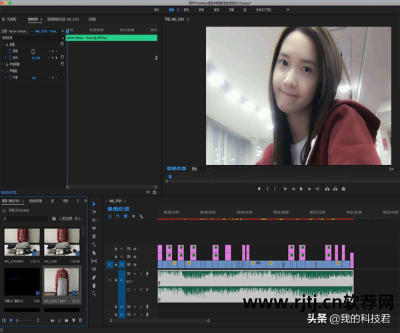
Task: Click the trash icon in the project panel
Action: (x=81, y=320)
